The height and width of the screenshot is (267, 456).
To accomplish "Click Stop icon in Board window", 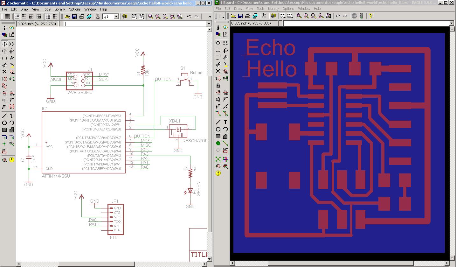I will 354,16.
